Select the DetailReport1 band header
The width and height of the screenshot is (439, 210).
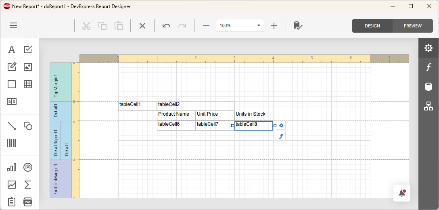tap(55, 140)
